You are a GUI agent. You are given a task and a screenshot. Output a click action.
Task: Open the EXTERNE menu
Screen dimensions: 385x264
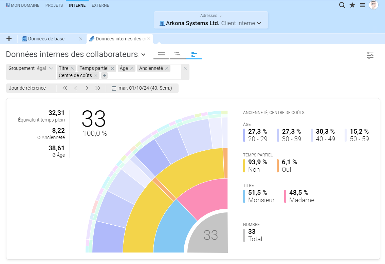pos(100,5)
